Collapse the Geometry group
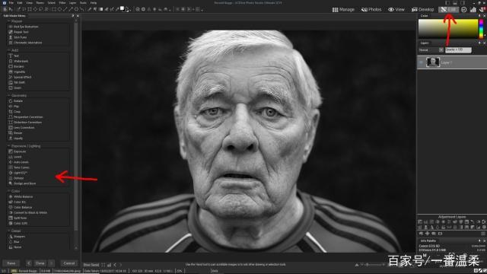The height and width of the screenshot is (274, 487). (9, 96)
